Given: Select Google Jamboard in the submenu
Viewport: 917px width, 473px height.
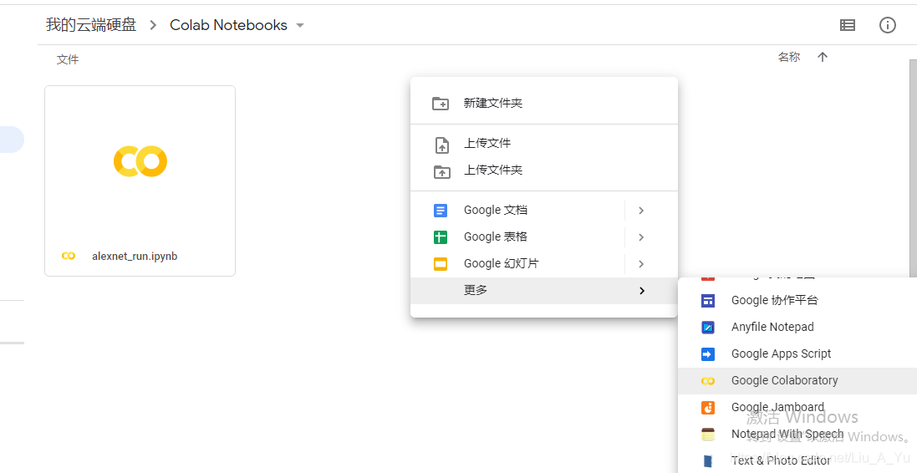Looking at the screenshot, I should point(797,408).
